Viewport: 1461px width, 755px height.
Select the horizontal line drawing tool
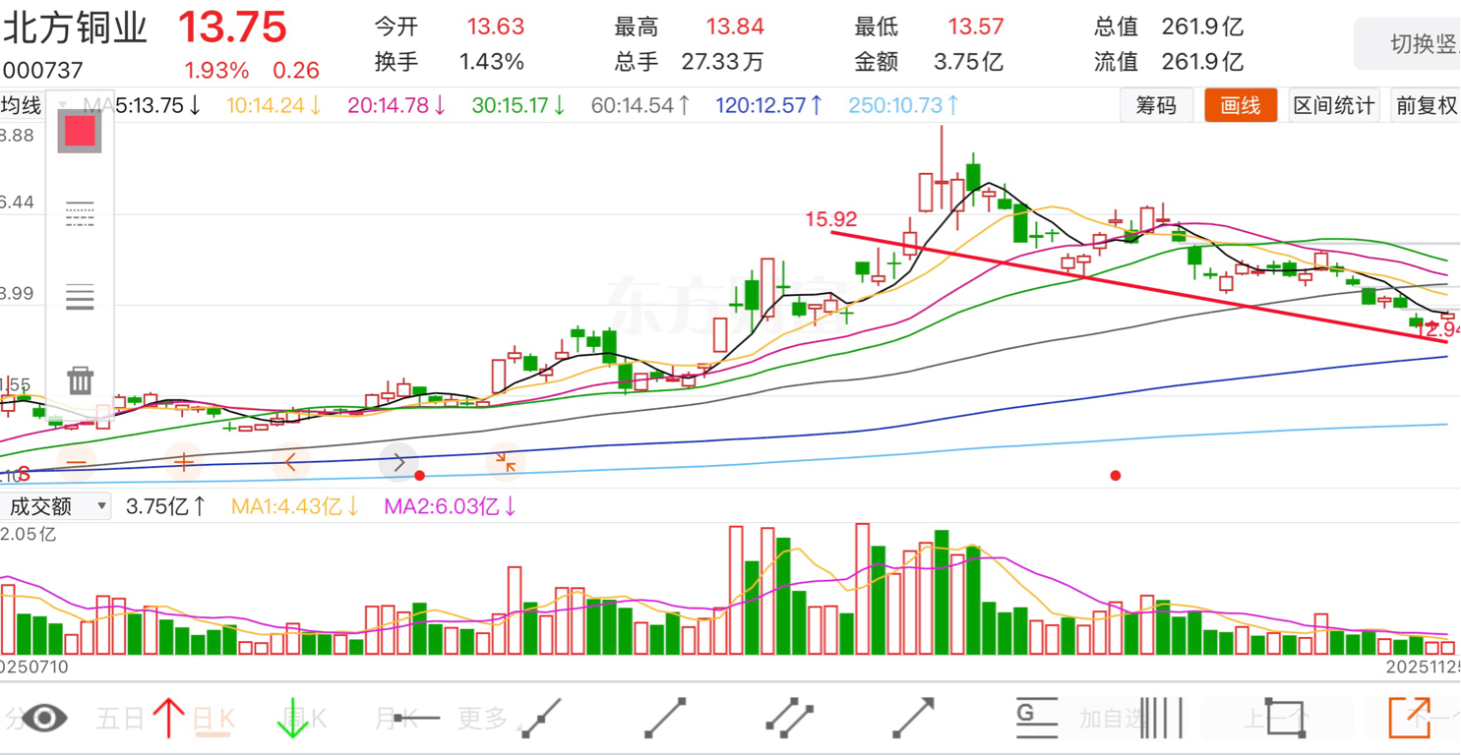(x=417, y=719)
